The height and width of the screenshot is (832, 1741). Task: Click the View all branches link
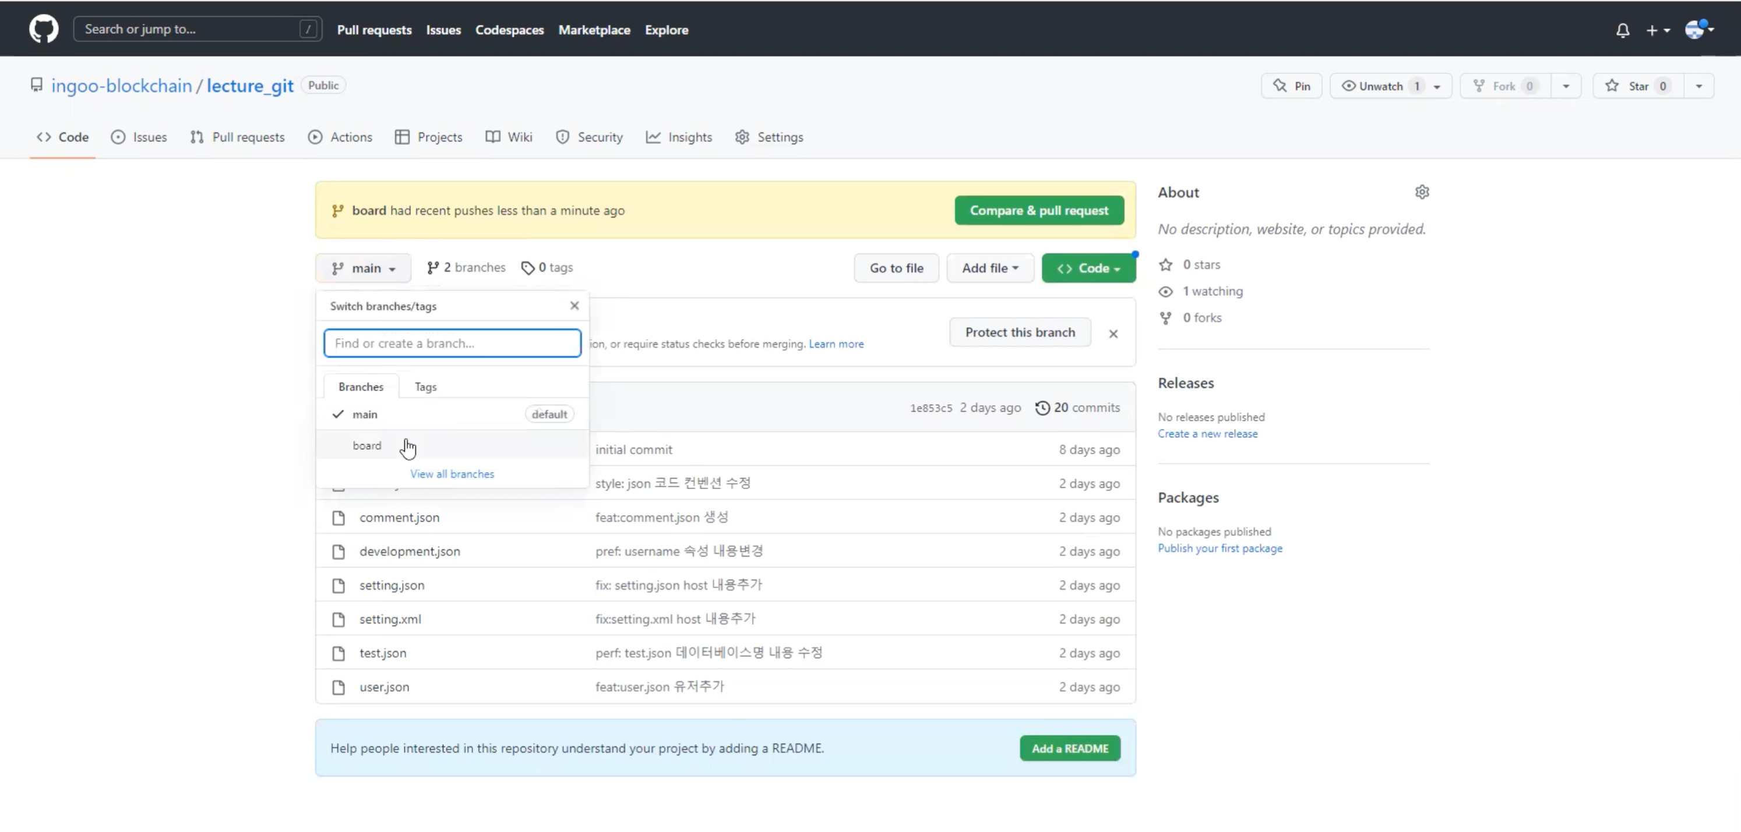[x=452, y=474]
